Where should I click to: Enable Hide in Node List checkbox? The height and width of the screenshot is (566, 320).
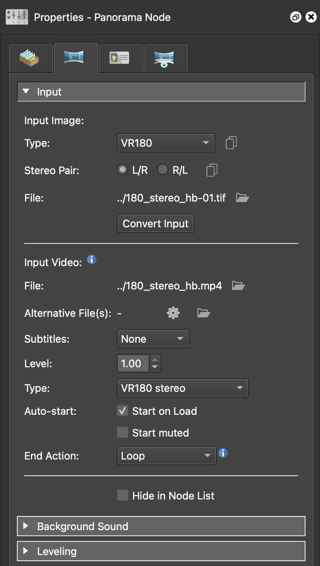[122, 495]
